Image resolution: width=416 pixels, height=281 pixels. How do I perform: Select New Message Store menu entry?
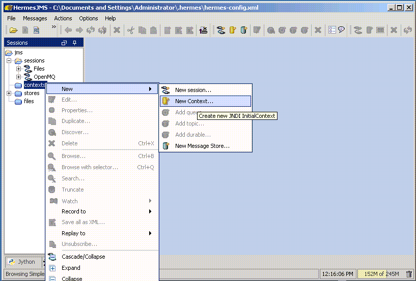click(202, 146)
